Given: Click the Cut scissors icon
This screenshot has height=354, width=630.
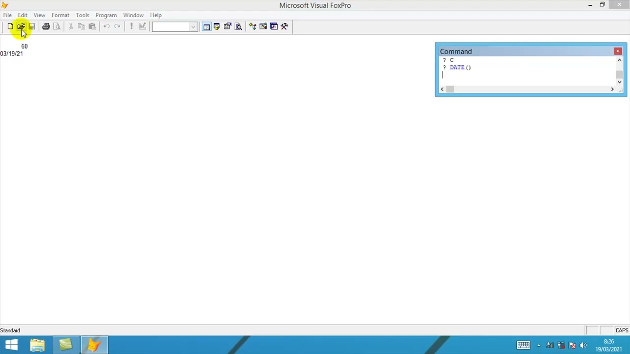Looking at the screenshot, I should tap(71, 27).
